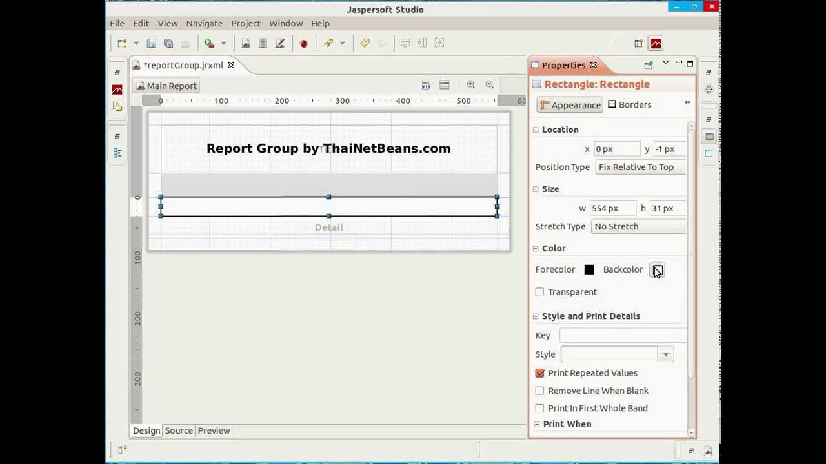This screenshot has height=464, width=826.
Task: Uncheck Print Repeated Values
Action: pos(539,373)
